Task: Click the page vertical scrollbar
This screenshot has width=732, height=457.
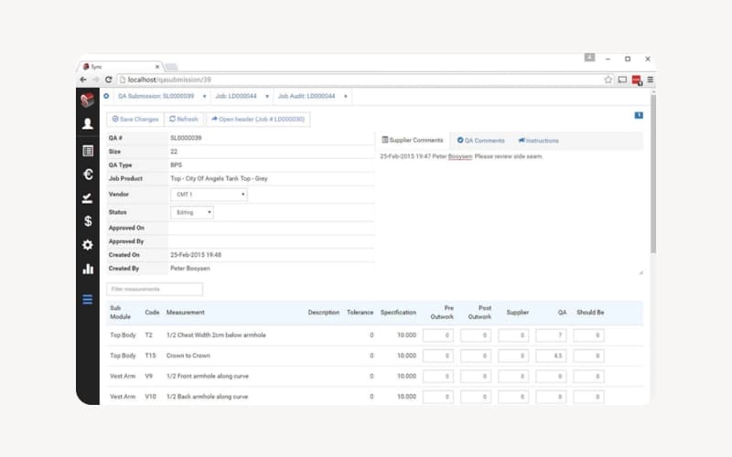Action: tap(652, 173)
